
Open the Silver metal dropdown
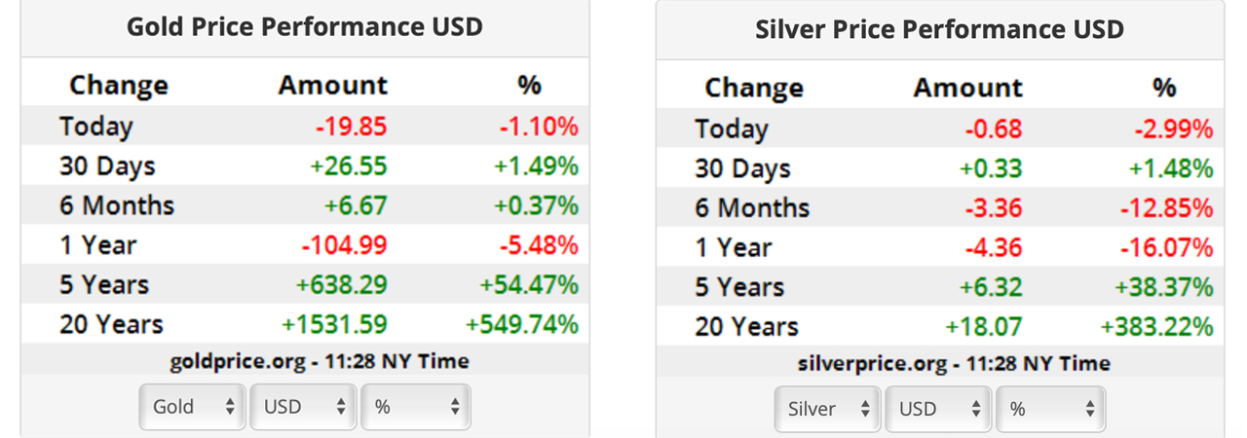828,409
